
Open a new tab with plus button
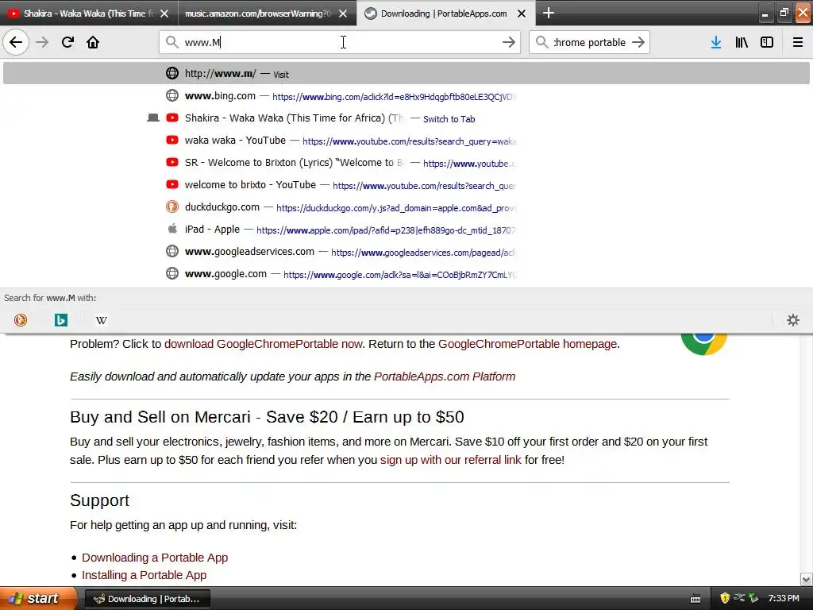548,13
